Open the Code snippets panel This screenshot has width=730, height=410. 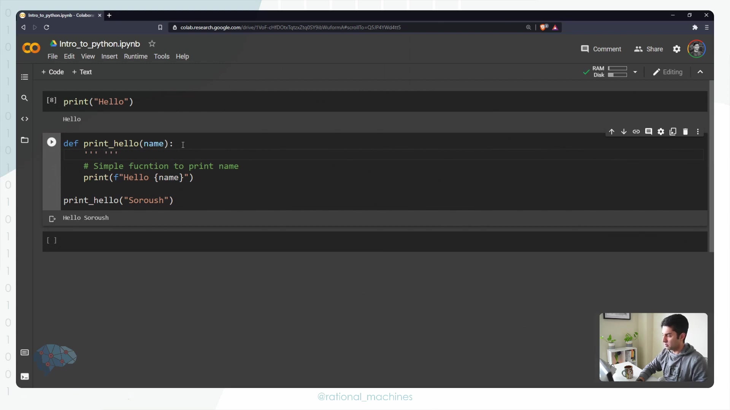tap(25, 119)
